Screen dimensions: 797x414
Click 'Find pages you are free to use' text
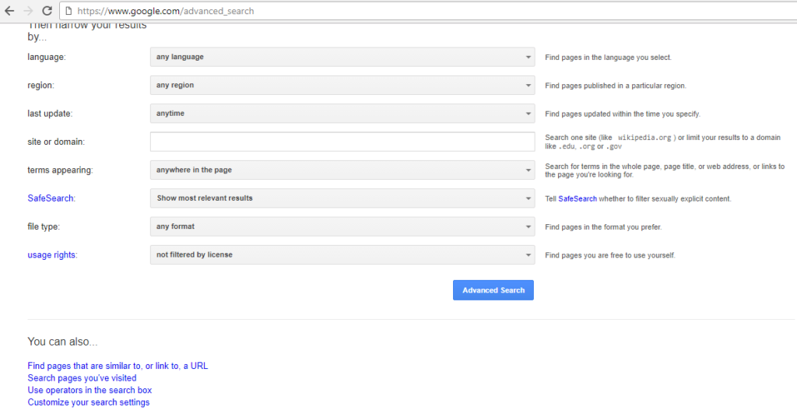pyautogui.click(x=610, y=255)
